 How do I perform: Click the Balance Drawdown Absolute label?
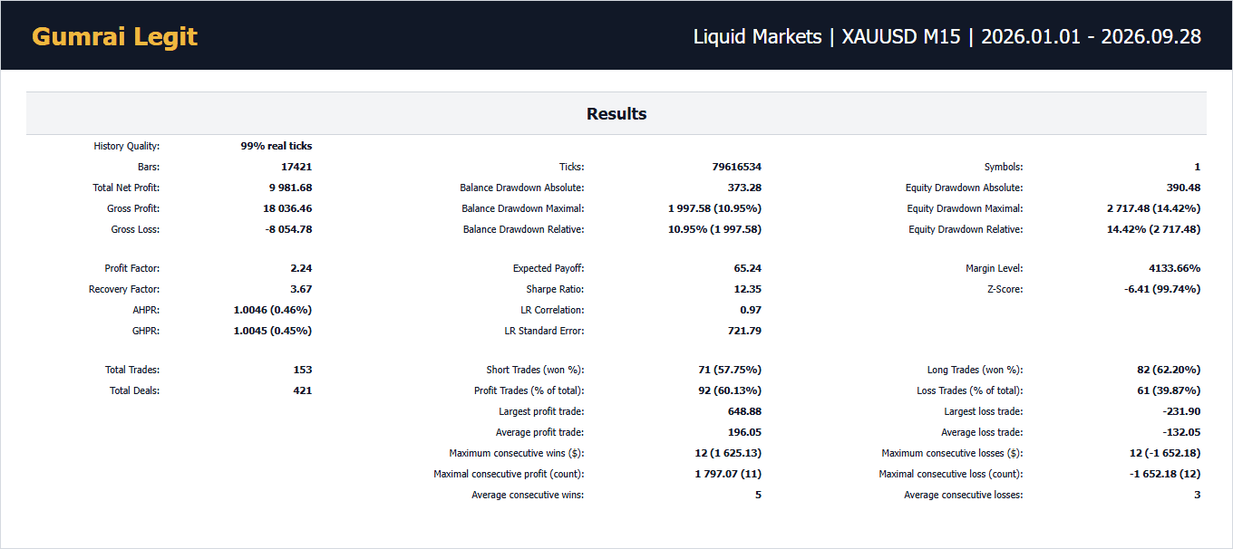click(x=522, y=188)
